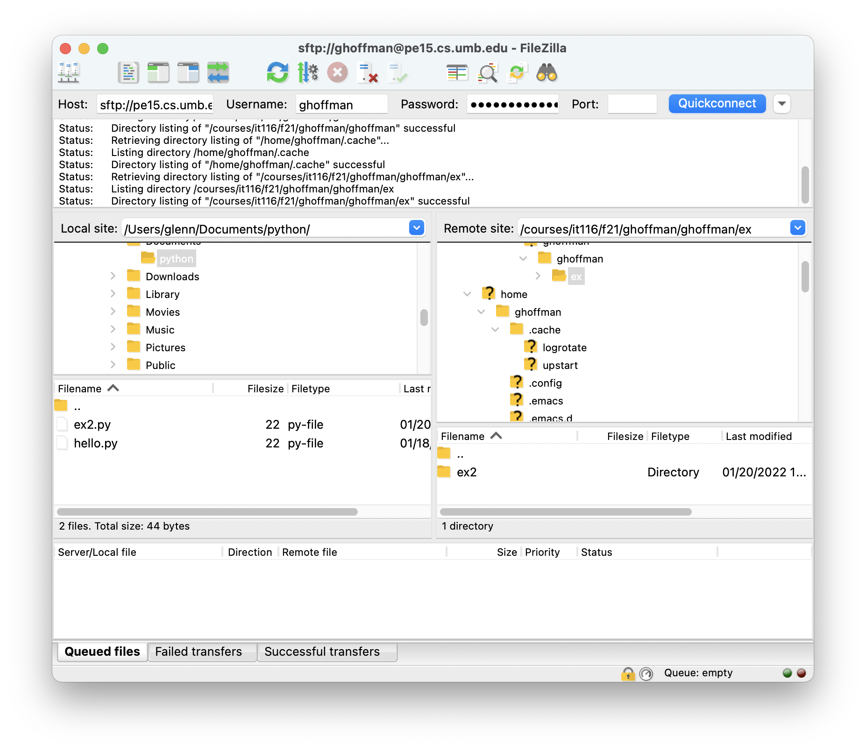Expand the local Pictures folder
This screenshot has width=866, height=751.
click(113, 347)
